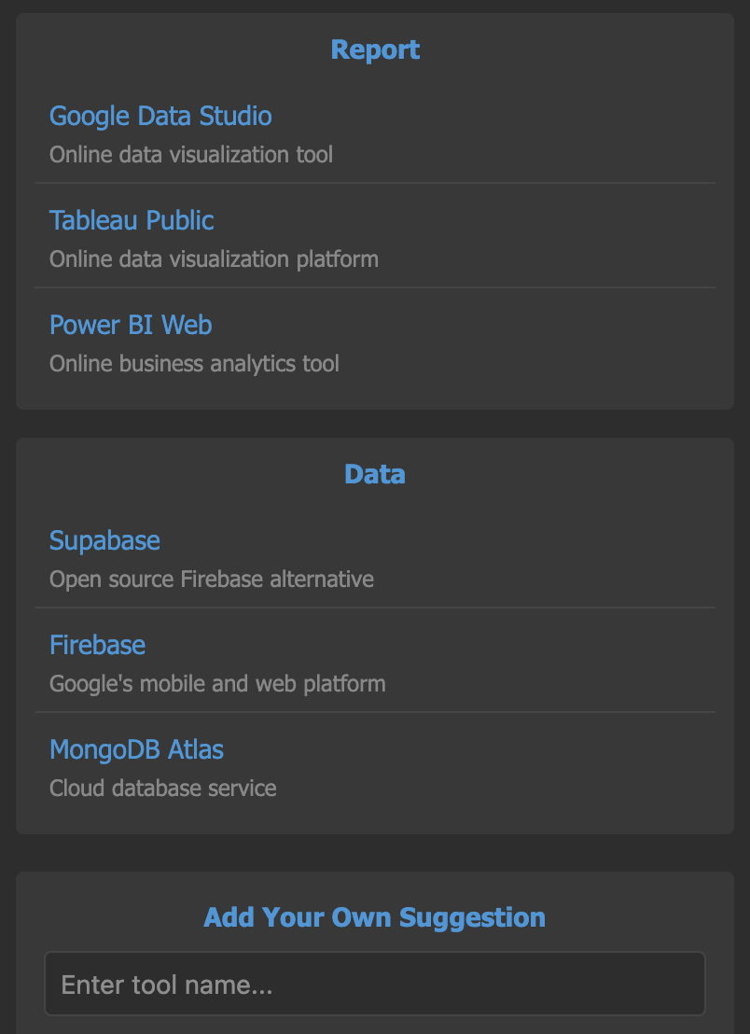Image resolution: width=750 pixels, height=1034 pixels.
Task: Click the Report section heading
Action: (x=375, y=49)
